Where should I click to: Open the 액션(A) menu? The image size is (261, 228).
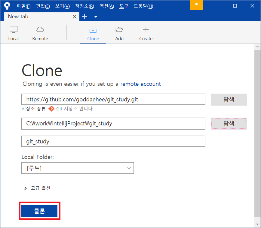click(x=107, y=6)
